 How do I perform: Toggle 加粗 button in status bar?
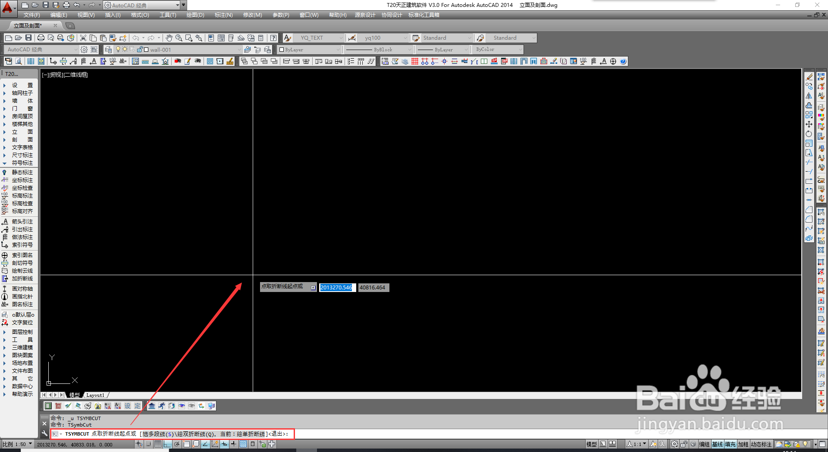(x=743, y=444)
